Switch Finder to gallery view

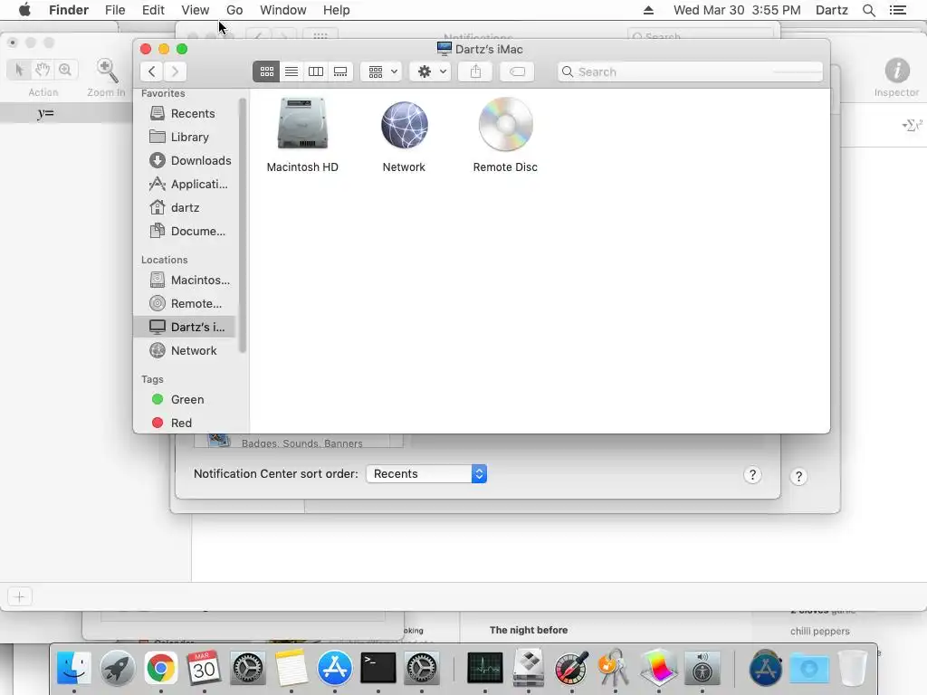(340, 71)
